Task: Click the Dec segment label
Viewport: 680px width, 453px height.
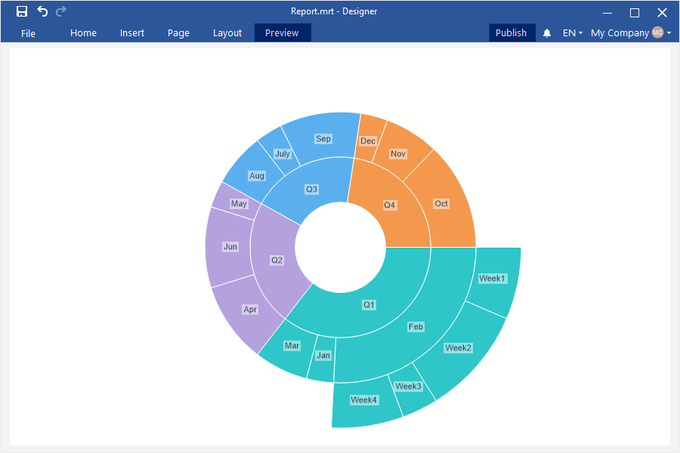Action: 368,141
